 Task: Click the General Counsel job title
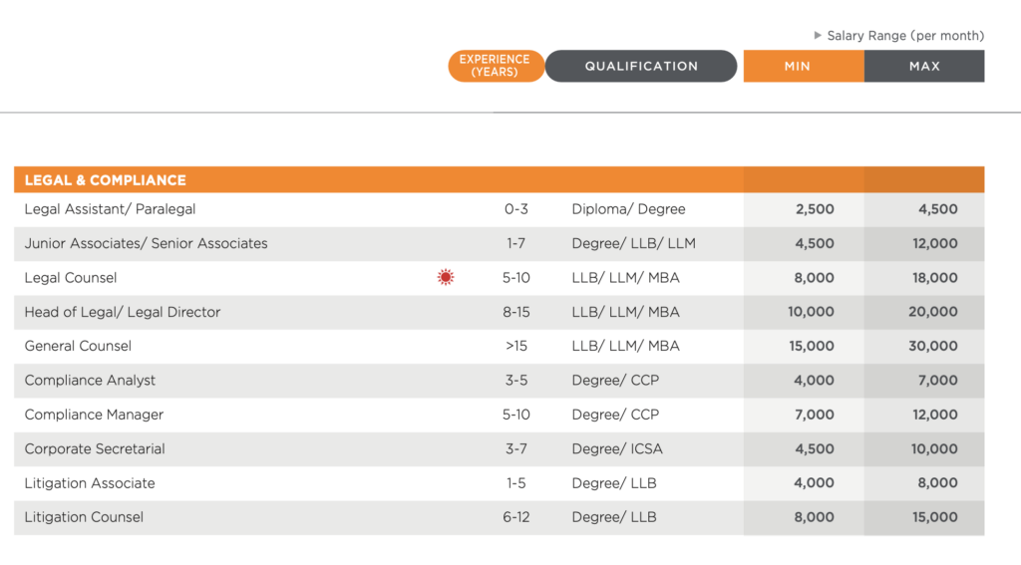[x=78, y=346]
